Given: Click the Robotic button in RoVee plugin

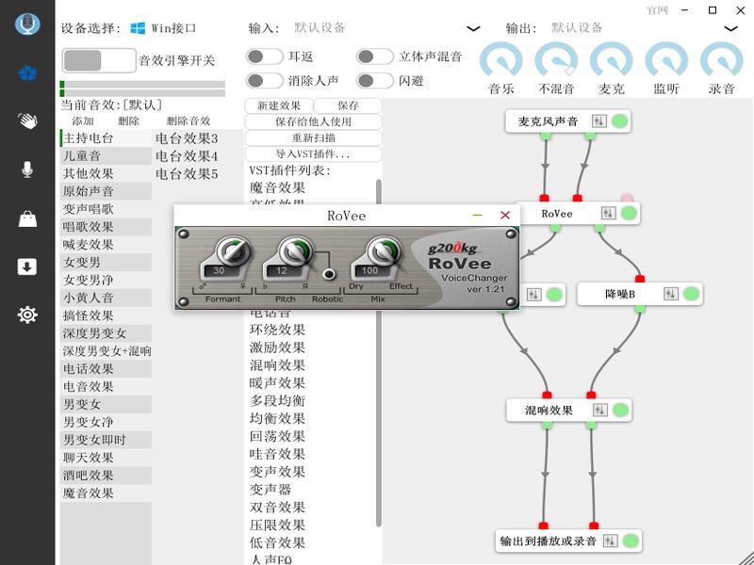Looking at the screenshot, I should tap(329, 274).
